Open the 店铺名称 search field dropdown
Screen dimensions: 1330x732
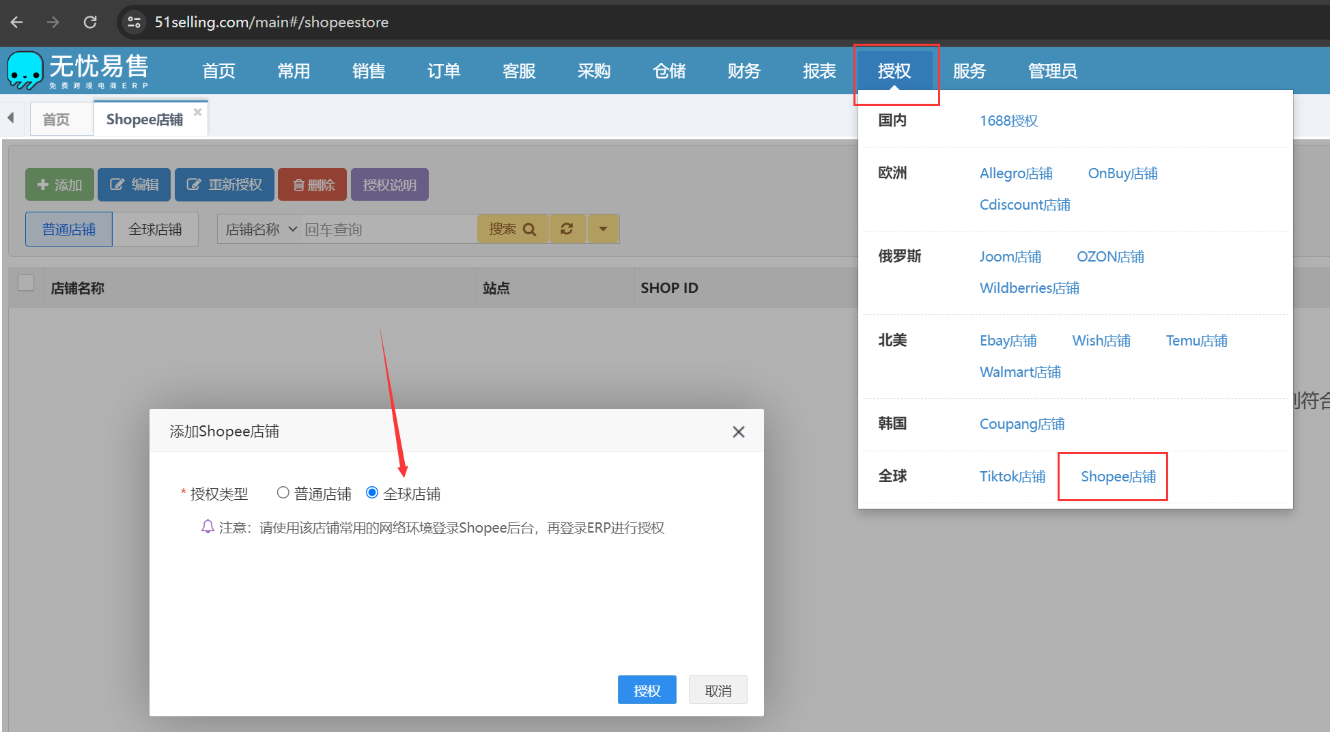tap(261, 229)
